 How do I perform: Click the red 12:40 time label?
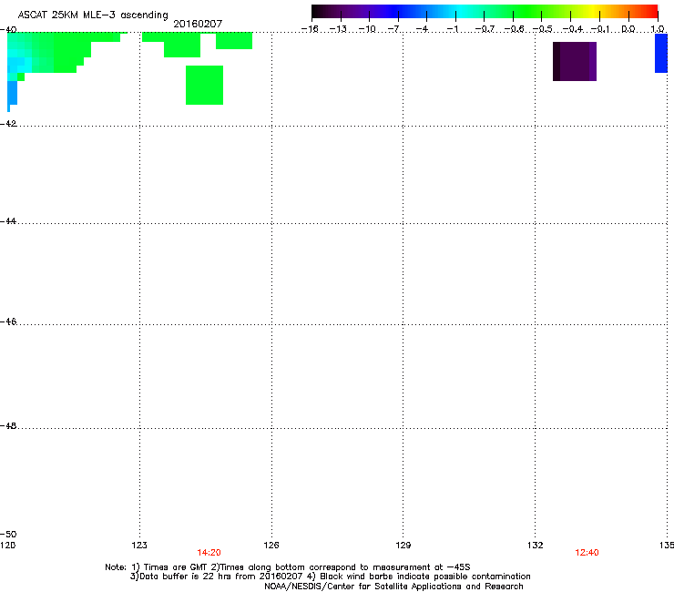pyautogui.click(x=587, y=553)
